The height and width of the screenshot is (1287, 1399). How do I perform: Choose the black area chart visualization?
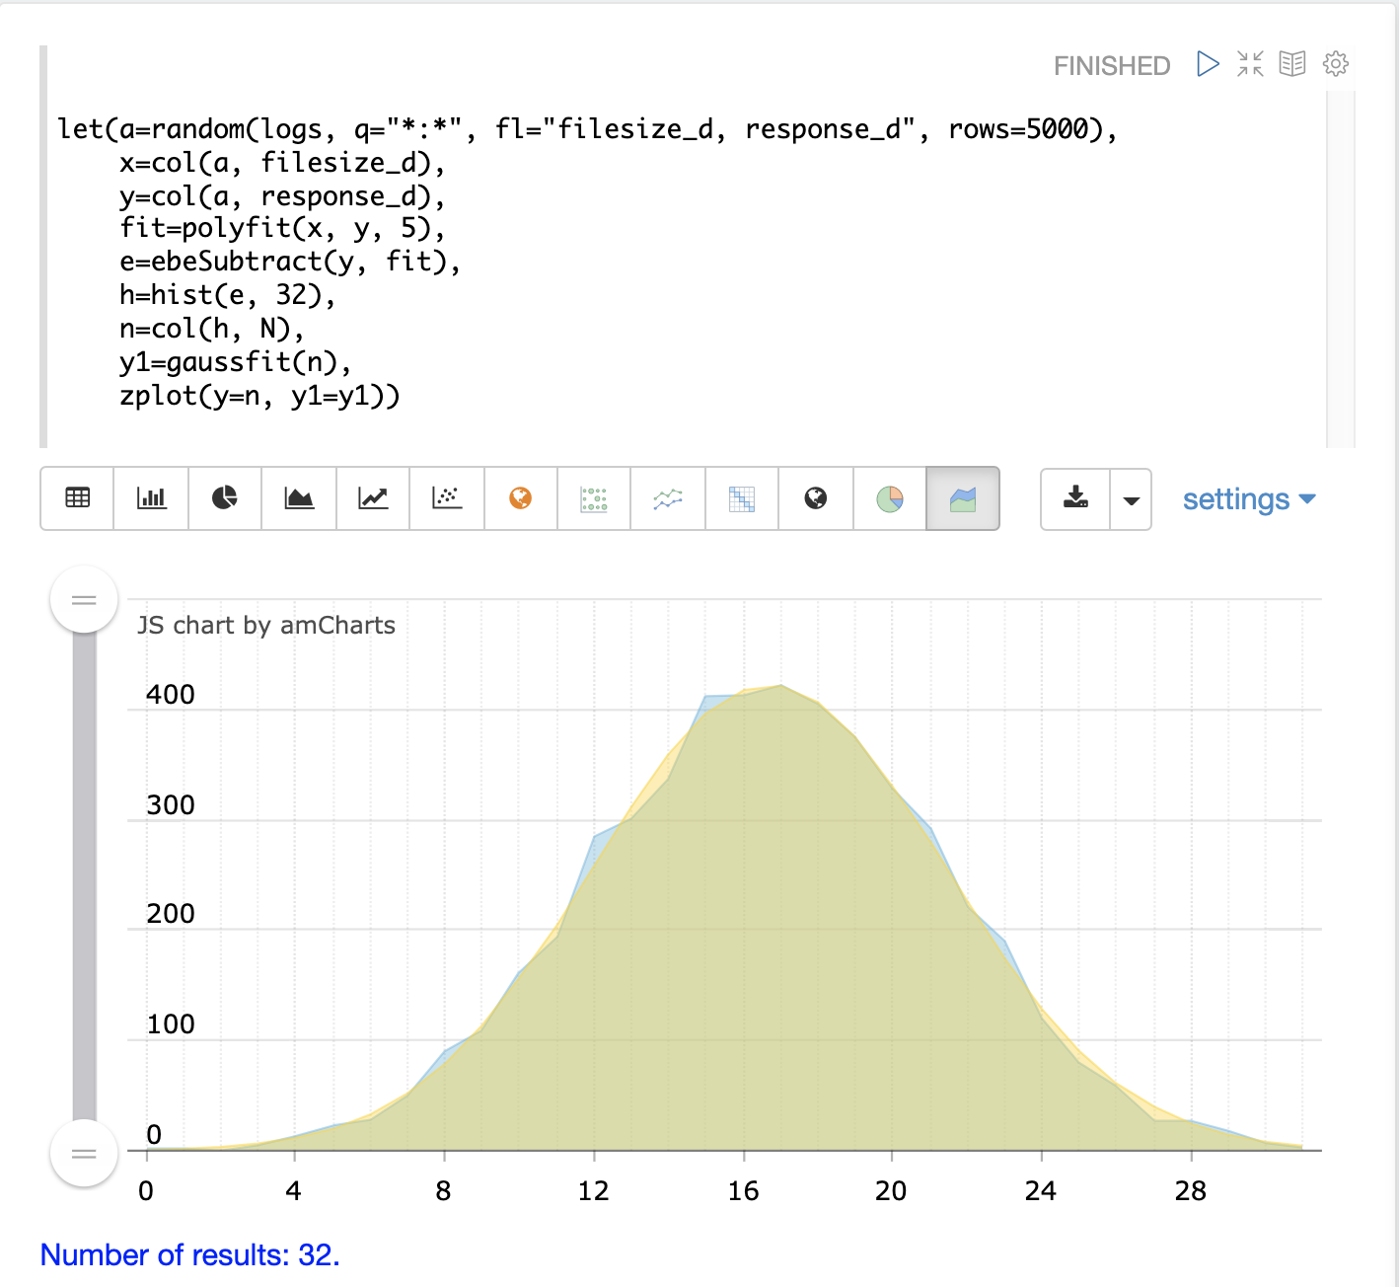click(x=299, y=498)
